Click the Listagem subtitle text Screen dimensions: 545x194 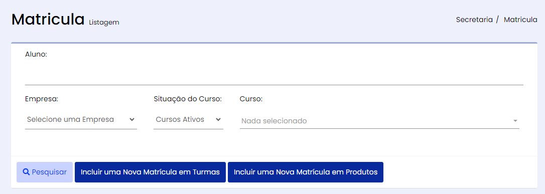[104, 23]
